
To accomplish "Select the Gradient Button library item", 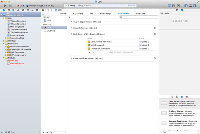I will pos(179,113).
